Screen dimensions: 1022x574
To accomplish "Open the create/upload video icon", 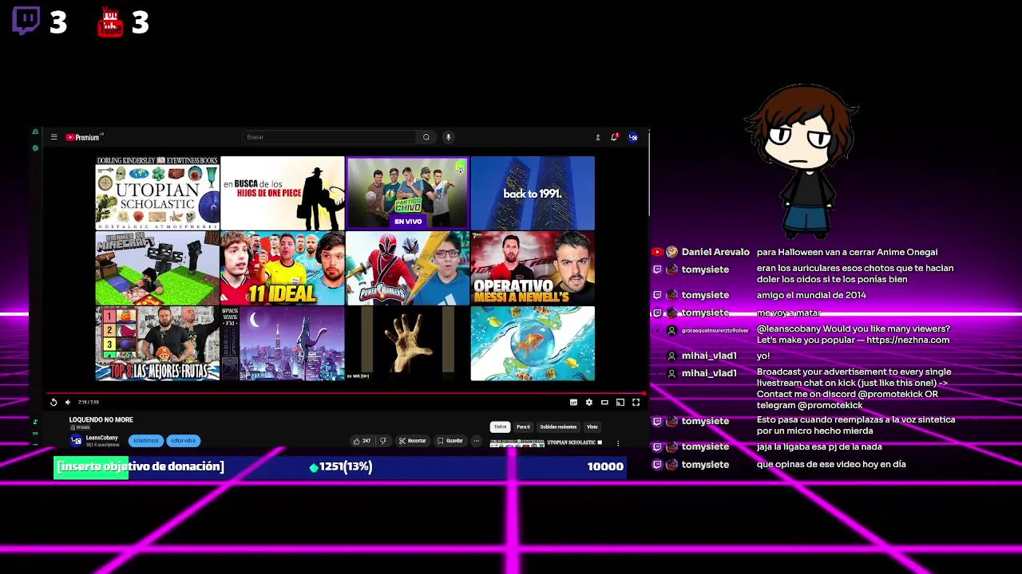I will [597, 137].
